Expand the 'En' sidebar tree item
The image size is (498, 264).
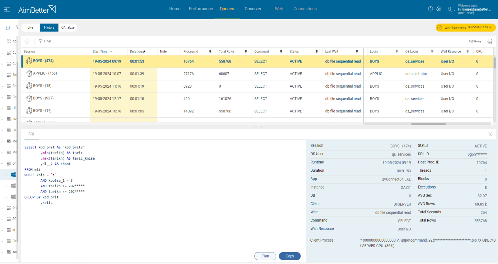click(2, 75)
